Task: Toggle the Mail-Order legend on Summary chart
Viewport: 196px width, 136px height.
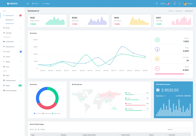Action: tap(56, 113)
